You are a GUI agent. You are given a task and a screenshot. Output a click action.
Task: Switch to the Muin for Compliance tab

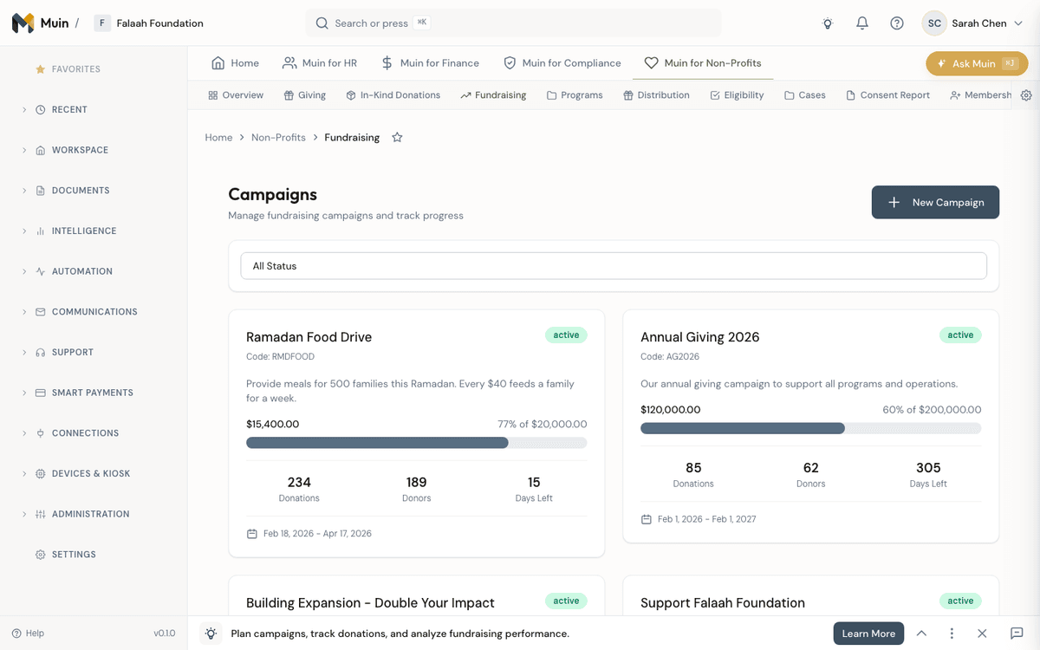[562, 63]
